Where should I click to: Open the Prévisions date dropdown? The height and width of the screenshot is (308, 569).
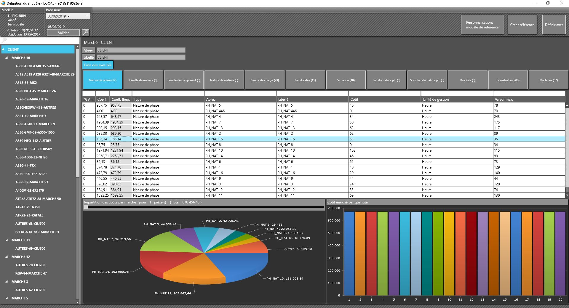click(87, 16)
